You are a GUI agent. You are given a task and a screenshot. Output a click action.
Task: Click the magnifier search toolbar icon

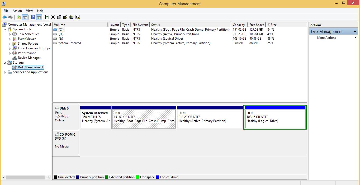pyautogui.click(x=71, y=17)
